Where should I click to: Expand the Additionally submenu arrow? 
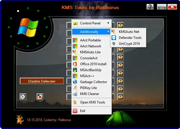108,31
